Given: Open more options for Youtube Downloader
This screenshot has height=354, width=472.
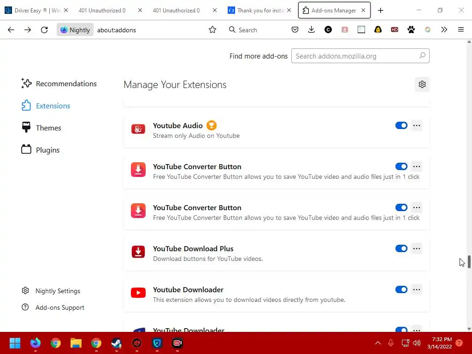Looking at the screenshot, I should pos(417,289).
